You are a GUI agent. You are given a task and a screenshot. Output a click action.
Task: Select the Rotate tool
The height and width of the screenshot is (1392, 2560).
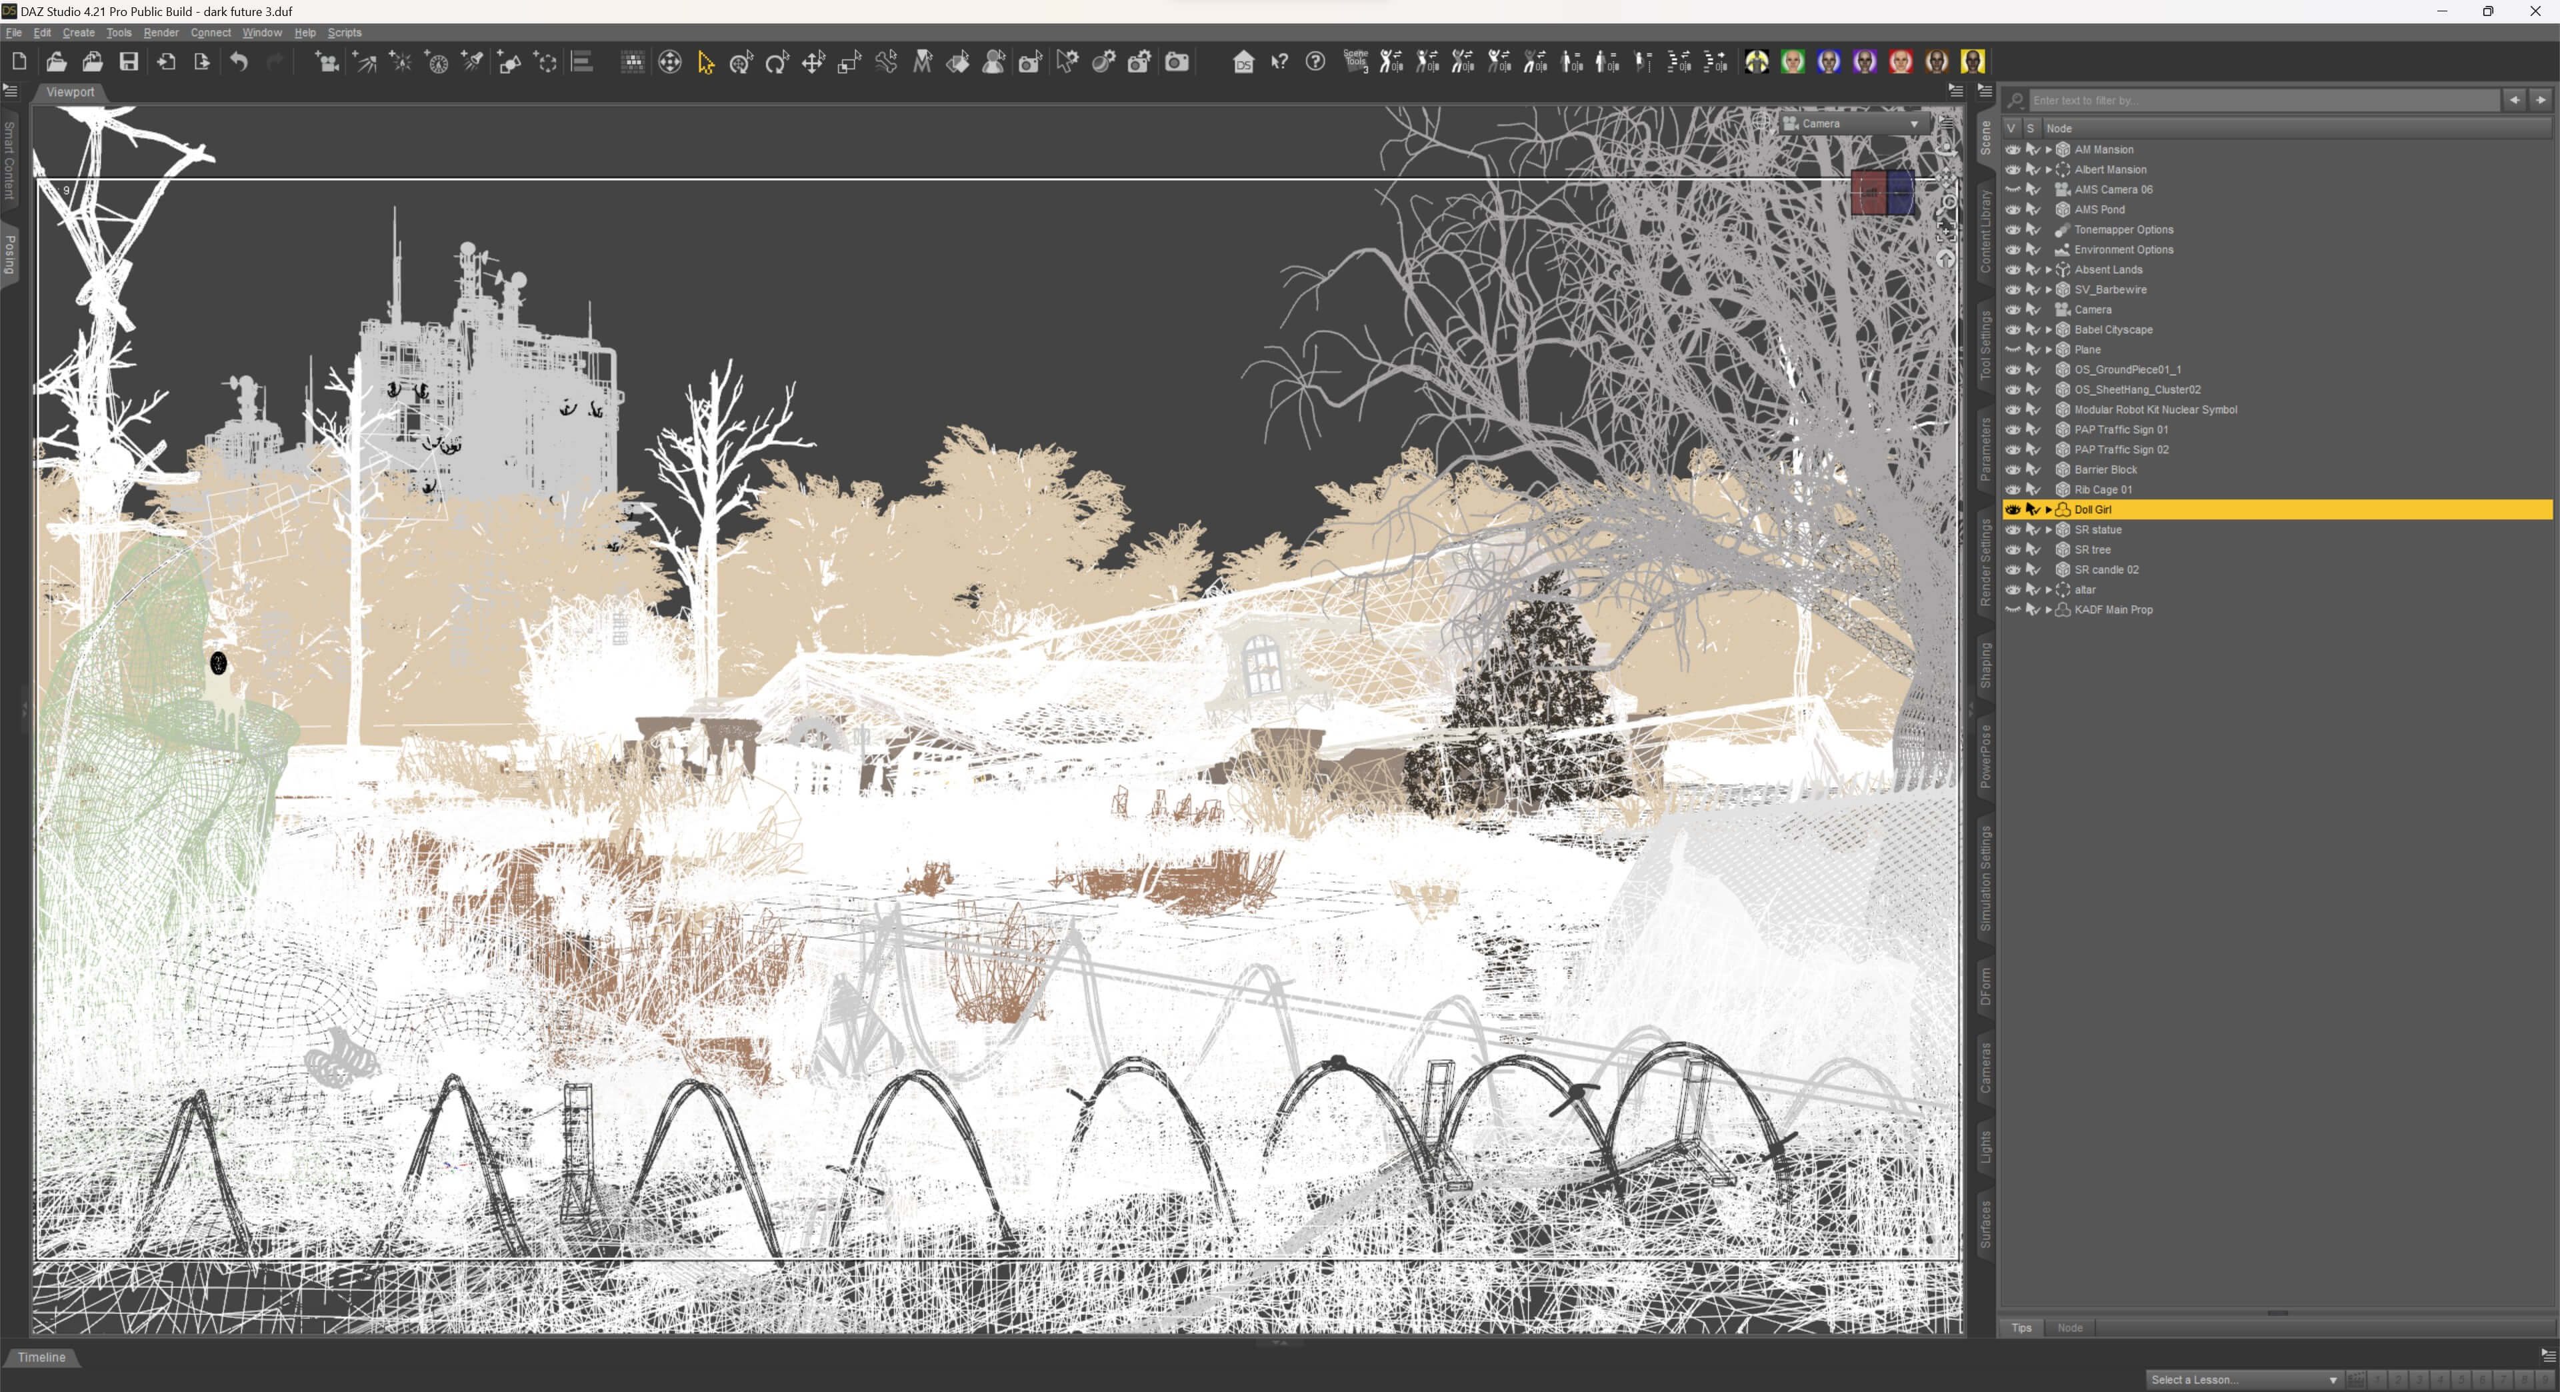[x=777, y=63]
